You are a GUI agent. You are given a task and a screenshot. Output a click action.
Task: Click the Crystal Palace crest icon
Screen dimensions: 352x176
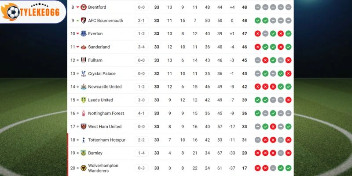[x=84, y=73]
